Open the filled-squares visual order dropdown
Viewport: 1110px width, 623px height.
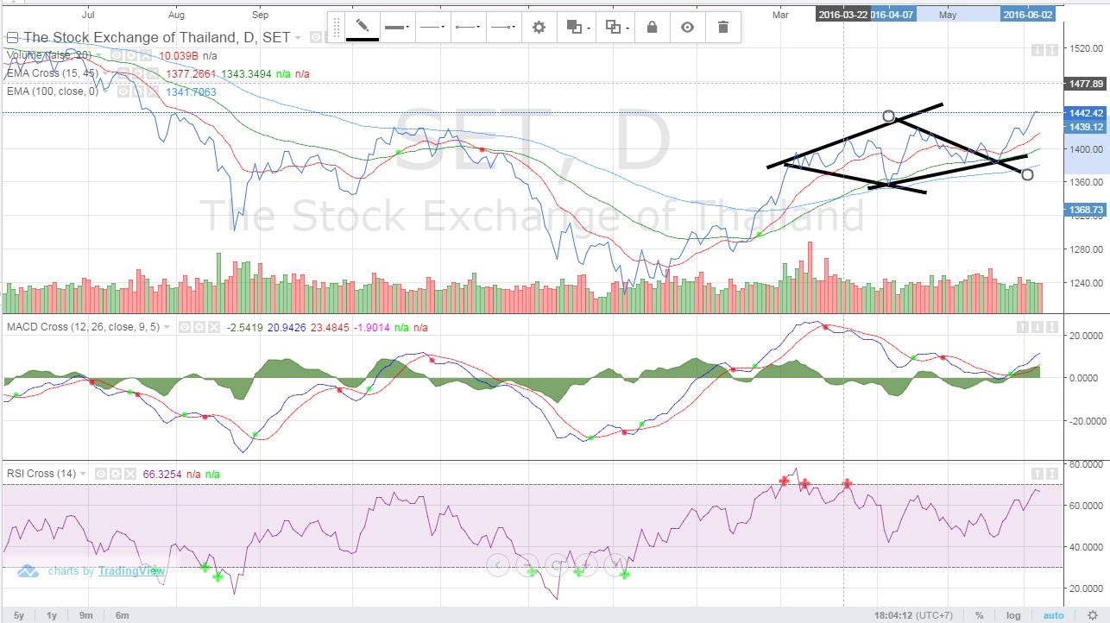click(577, 28)
